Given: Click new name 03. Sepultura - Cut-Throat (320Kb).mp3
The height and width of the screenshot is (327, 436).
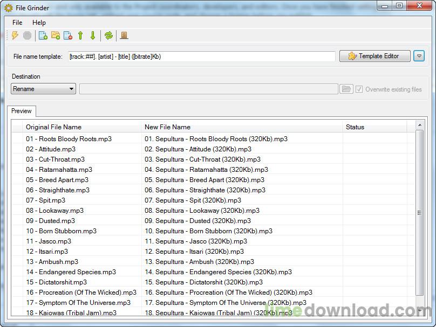Looking at the screenshot, I should pyautogui.click(x=202, y=159).
